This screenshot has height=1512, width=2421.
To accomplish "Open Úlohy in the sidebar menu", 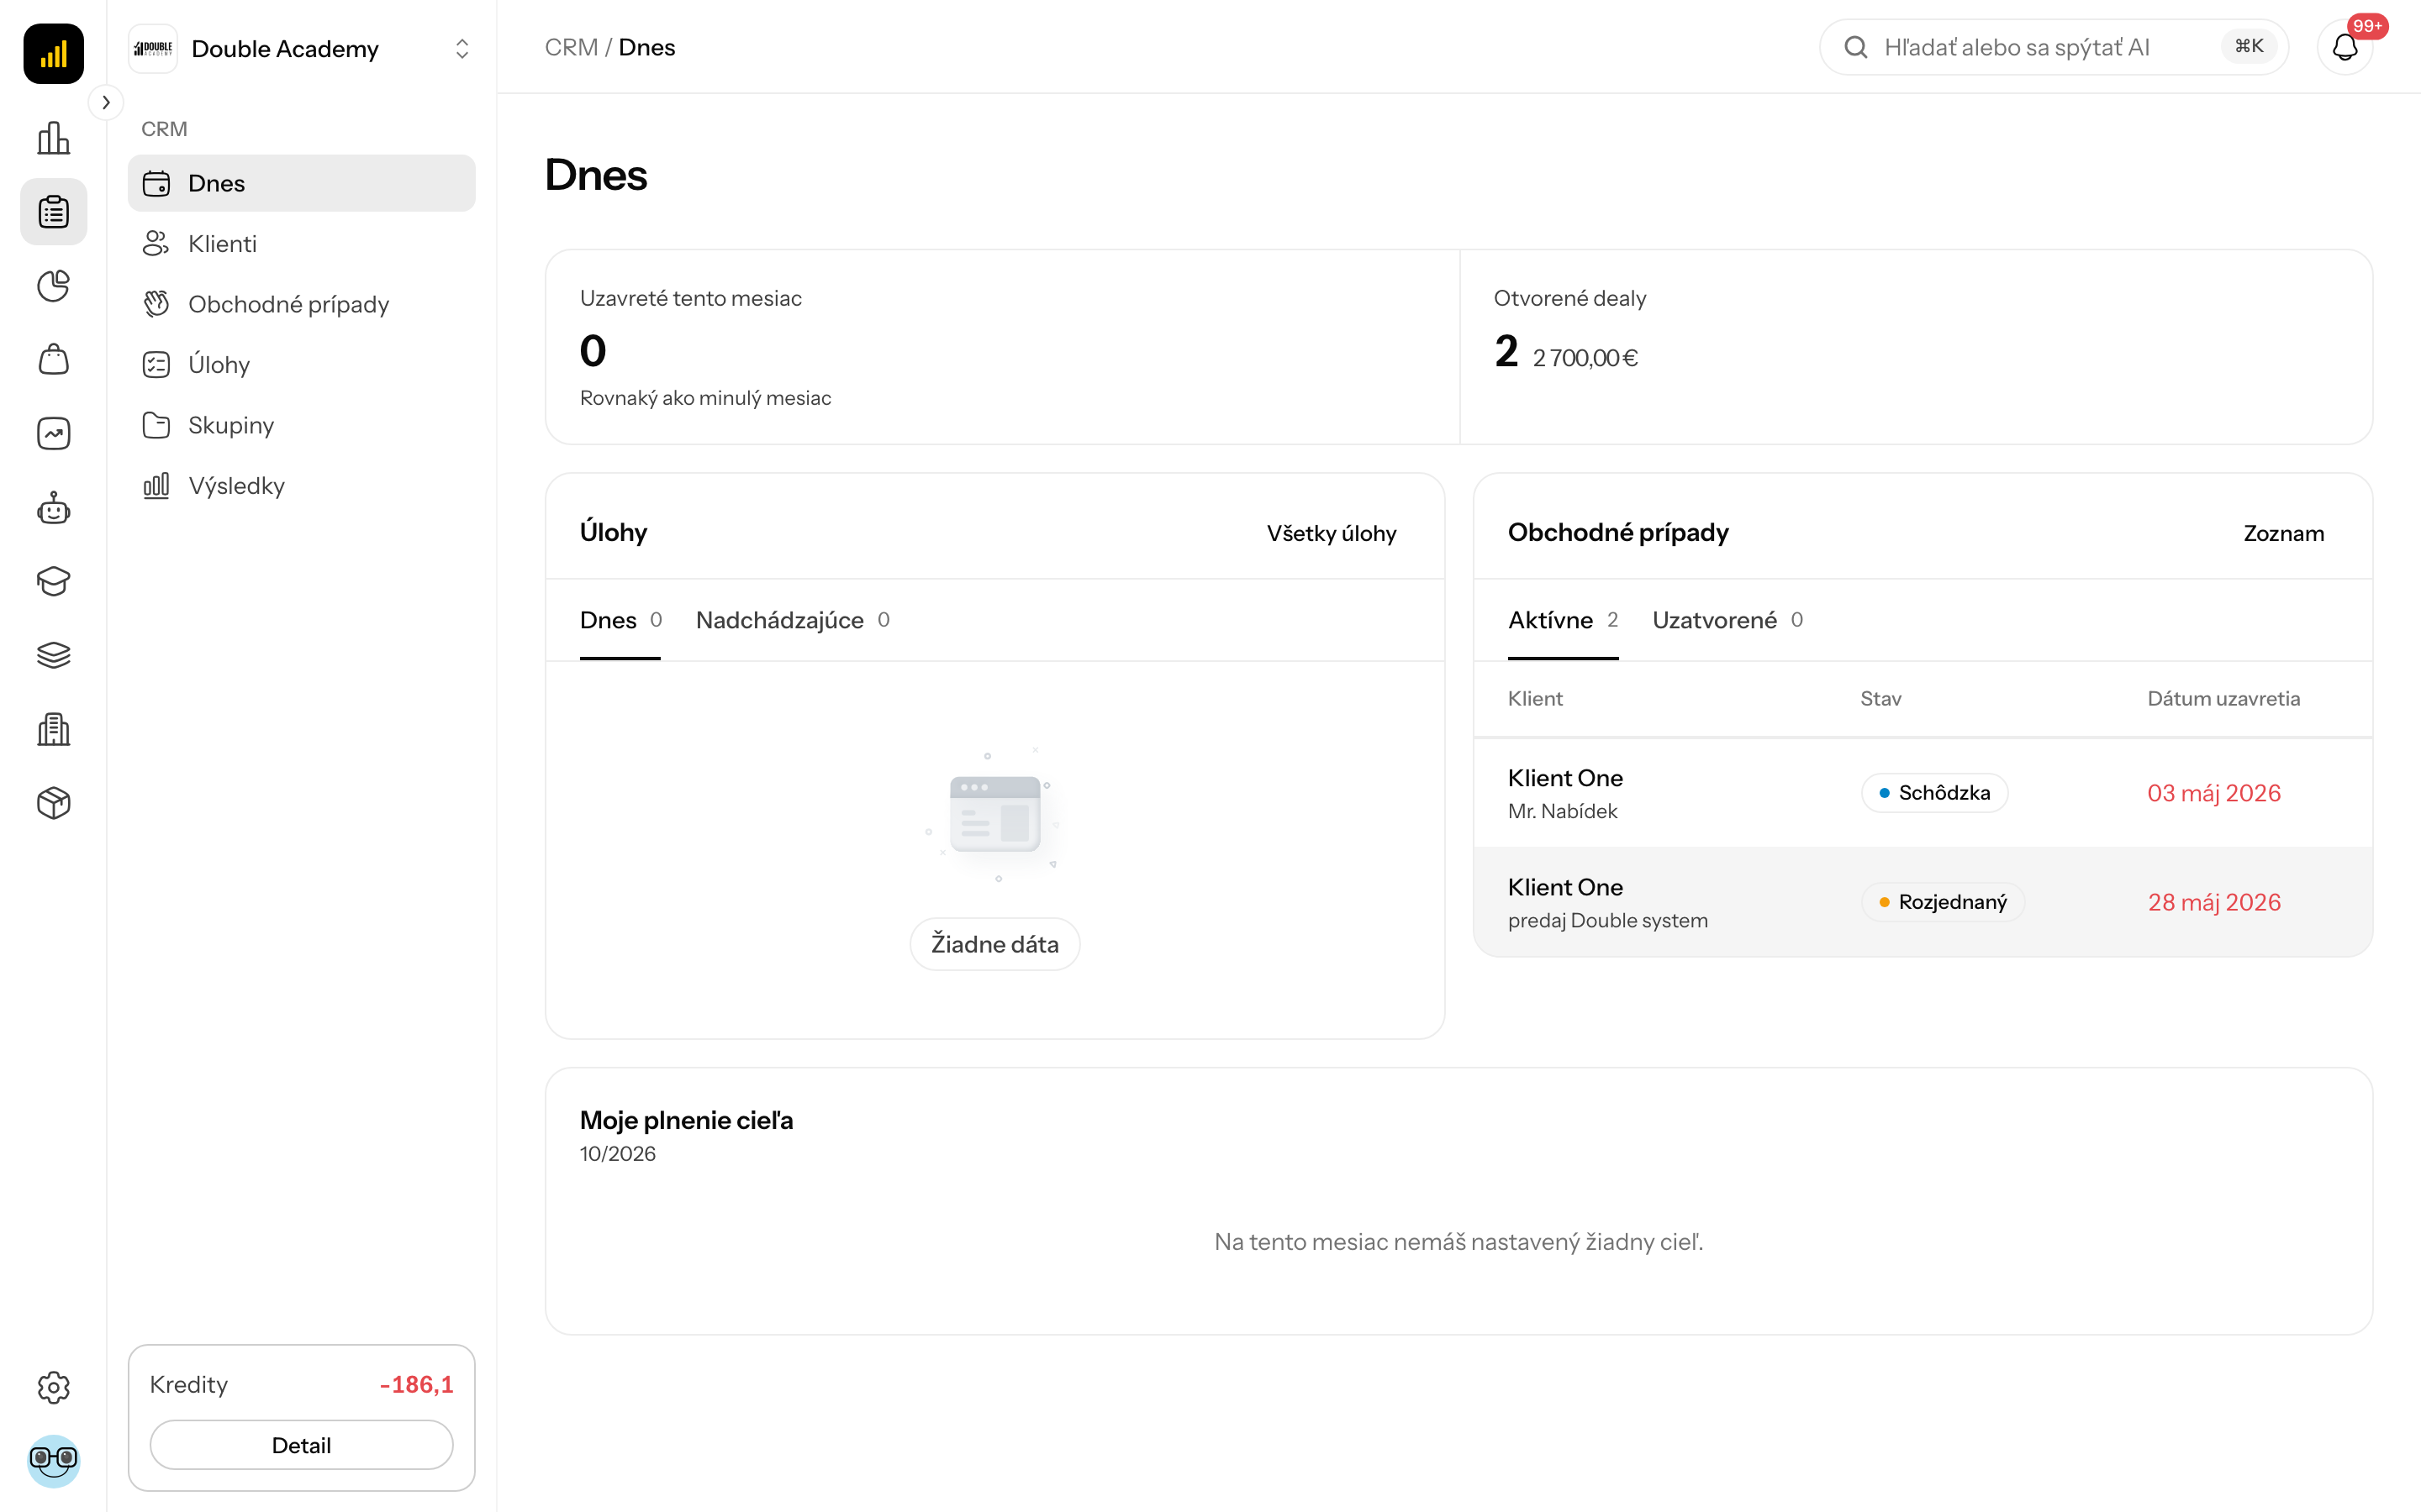I will 301,365.
